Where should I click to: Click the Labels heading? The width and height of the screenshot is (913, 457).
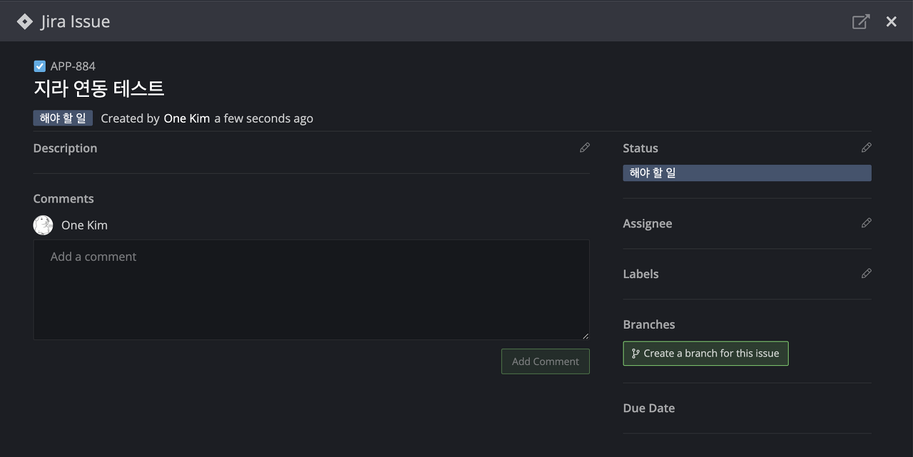[x=641, y=274]
